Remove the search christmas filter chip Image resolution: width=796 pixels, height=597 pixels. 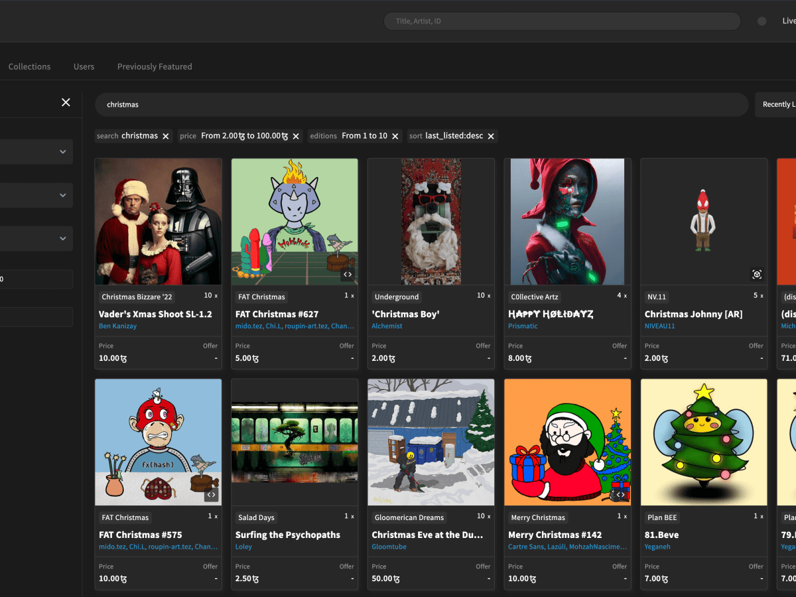tap(166, 136)
